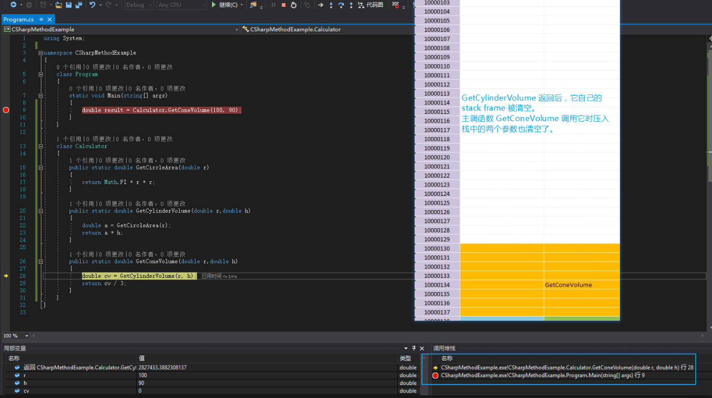Click the 类型 column header in locals
Screen dimensions: 712x398
click(409, 358)
